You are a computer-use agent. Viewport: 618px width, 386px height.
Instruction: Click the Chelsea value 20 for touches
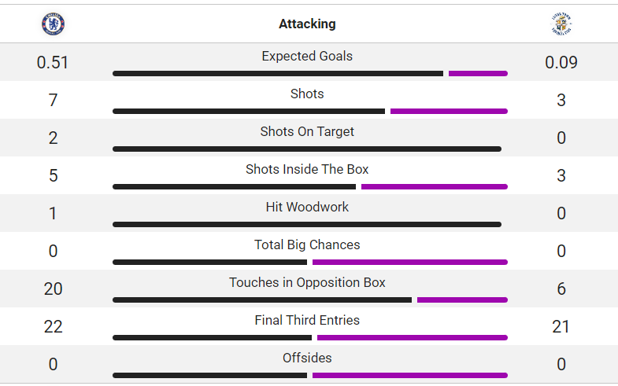point(54,289)
